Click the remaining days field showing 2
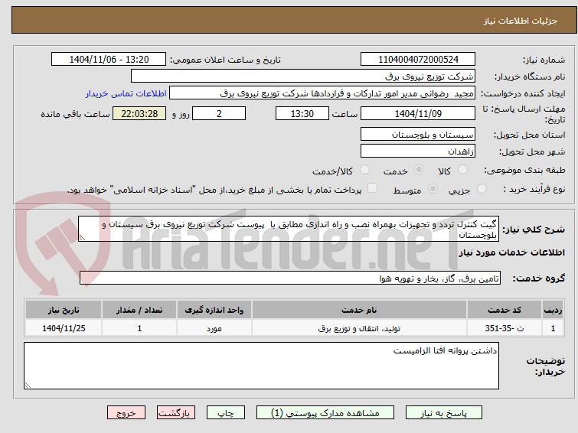 (x=219, y=113)
